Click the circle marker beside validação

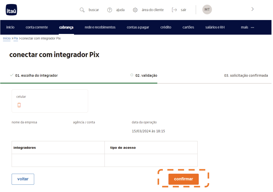pyautogui.click(x=132, y=75)
